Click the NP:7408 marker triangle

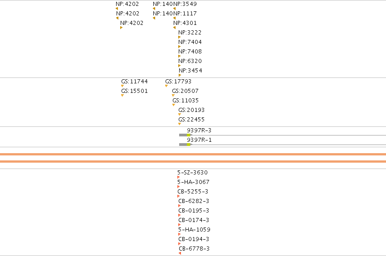[x=179, y=56]
